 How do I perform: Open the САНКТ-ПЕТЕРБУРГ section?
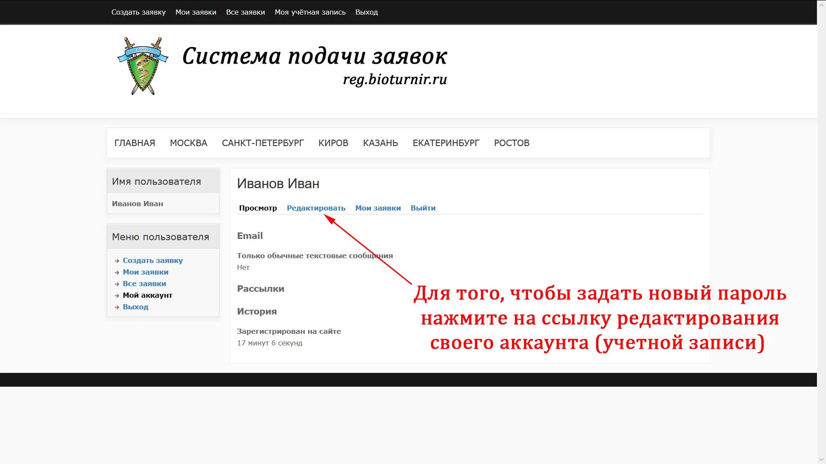tap(262, 143)
